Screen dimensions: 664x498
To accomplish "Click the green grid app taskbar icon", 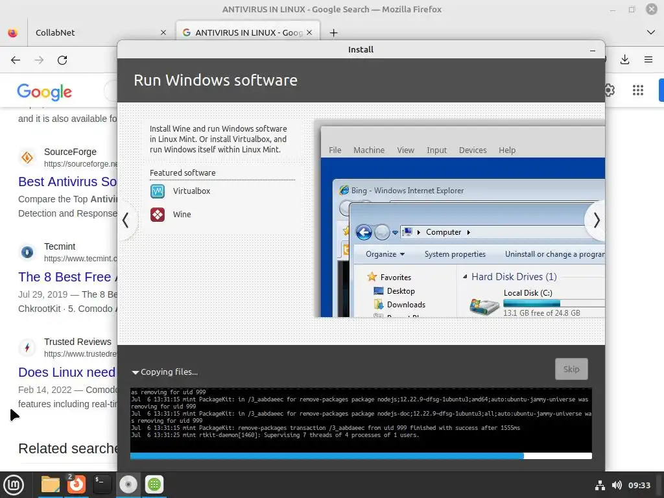I will pos(154,485).
